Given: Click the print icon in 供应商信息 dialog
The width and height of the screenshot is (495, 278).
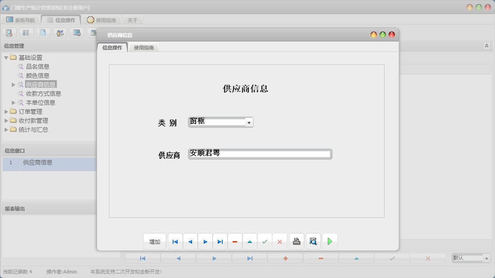Looking at the screenshot, I should [296, 241].
